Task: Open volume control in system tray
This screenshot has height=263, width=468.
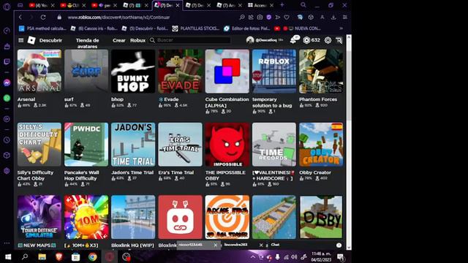Action: (294, 256)
